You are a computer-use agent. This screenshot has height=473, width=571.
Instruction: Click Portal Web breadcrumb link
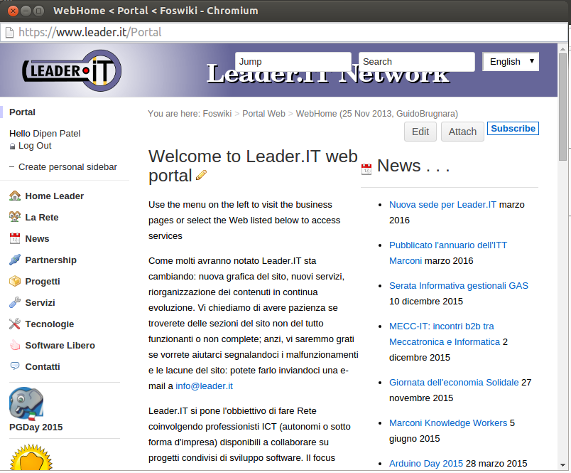(x=263, y=114)
